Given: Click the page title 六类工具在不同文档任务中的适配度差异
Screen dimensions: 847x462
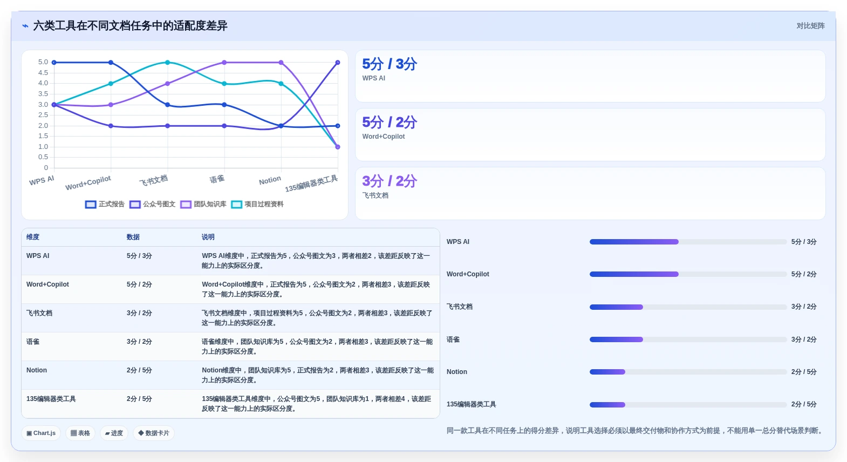Looking at the screenshot, I should 130,26.
